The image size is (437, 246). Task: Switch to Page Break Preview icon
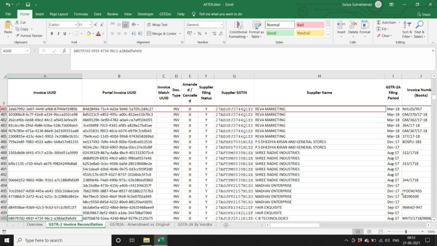point(380,231)
